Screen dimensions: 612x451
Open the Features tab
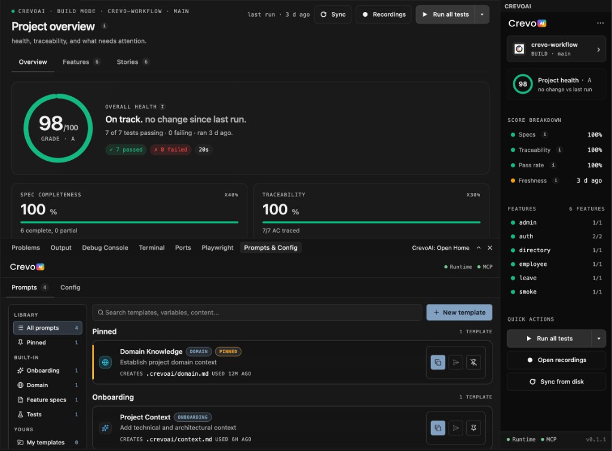pos(81,62)
